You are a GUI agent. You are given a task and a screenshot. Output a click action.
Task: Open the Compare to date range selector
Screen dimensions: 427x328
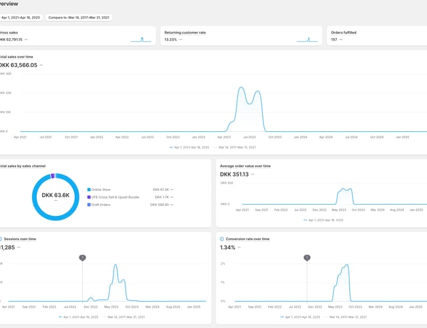coord(79,17)
